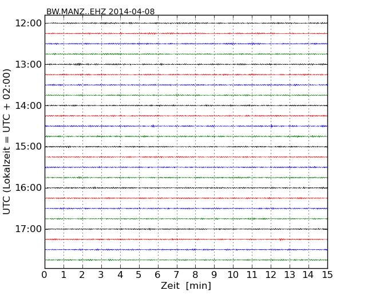
Task: Click the black seismic trace at 12:00
Action: click(x=186, y=23)
